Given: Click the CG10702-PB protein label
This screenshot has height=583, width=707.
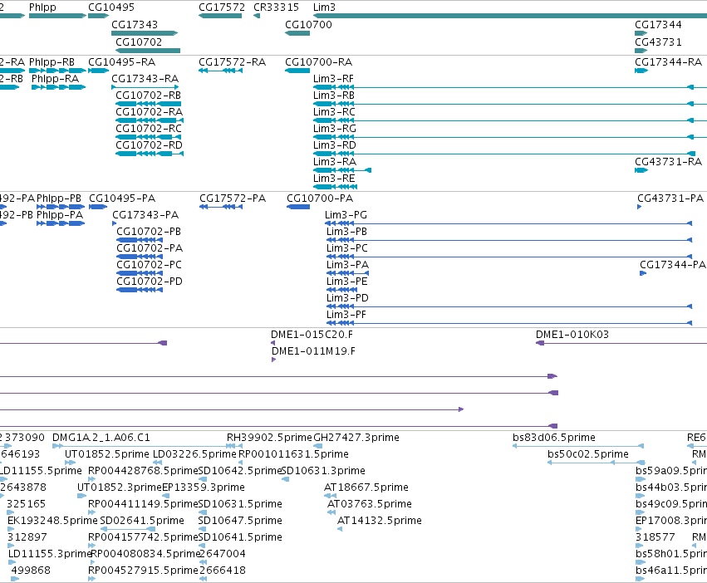Looking at the screenshot, I should pos(149,232).
